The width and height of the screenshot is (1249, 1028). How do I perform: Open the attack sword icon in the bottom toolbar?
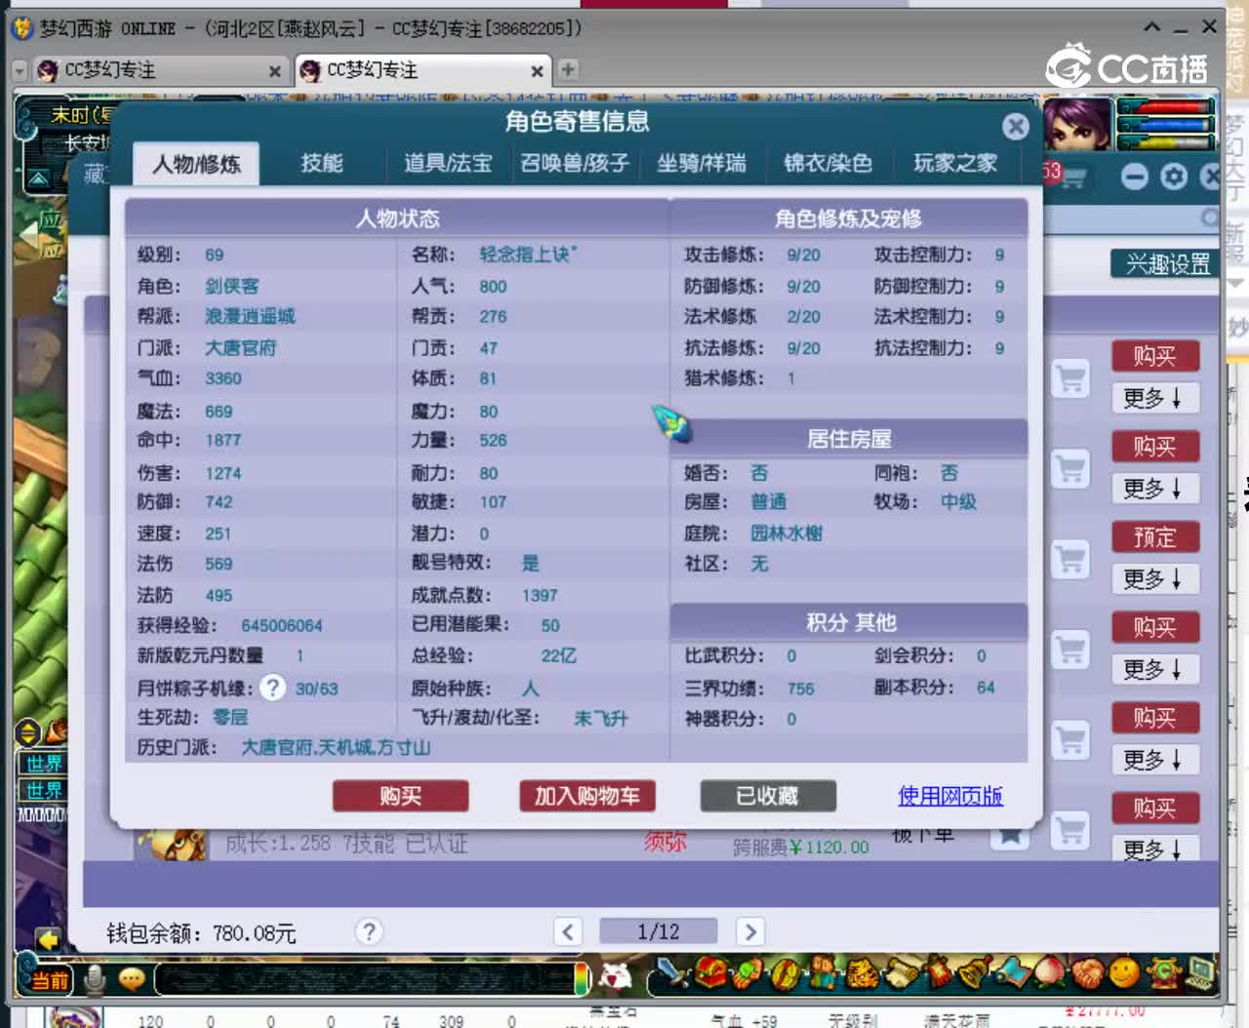point(673,972)
